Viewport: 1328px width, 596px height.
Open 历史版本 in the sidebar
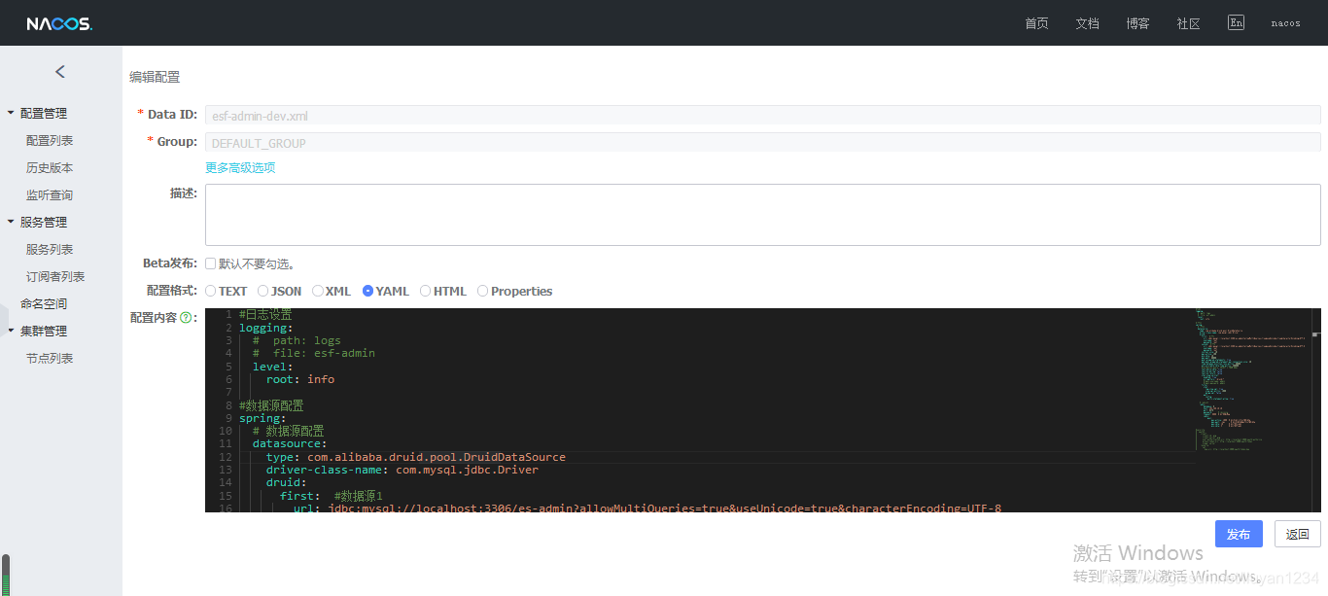coord(50,167)
